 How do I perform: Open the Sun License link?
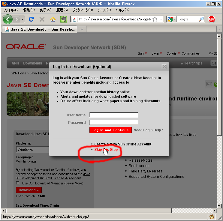(139, 166)
